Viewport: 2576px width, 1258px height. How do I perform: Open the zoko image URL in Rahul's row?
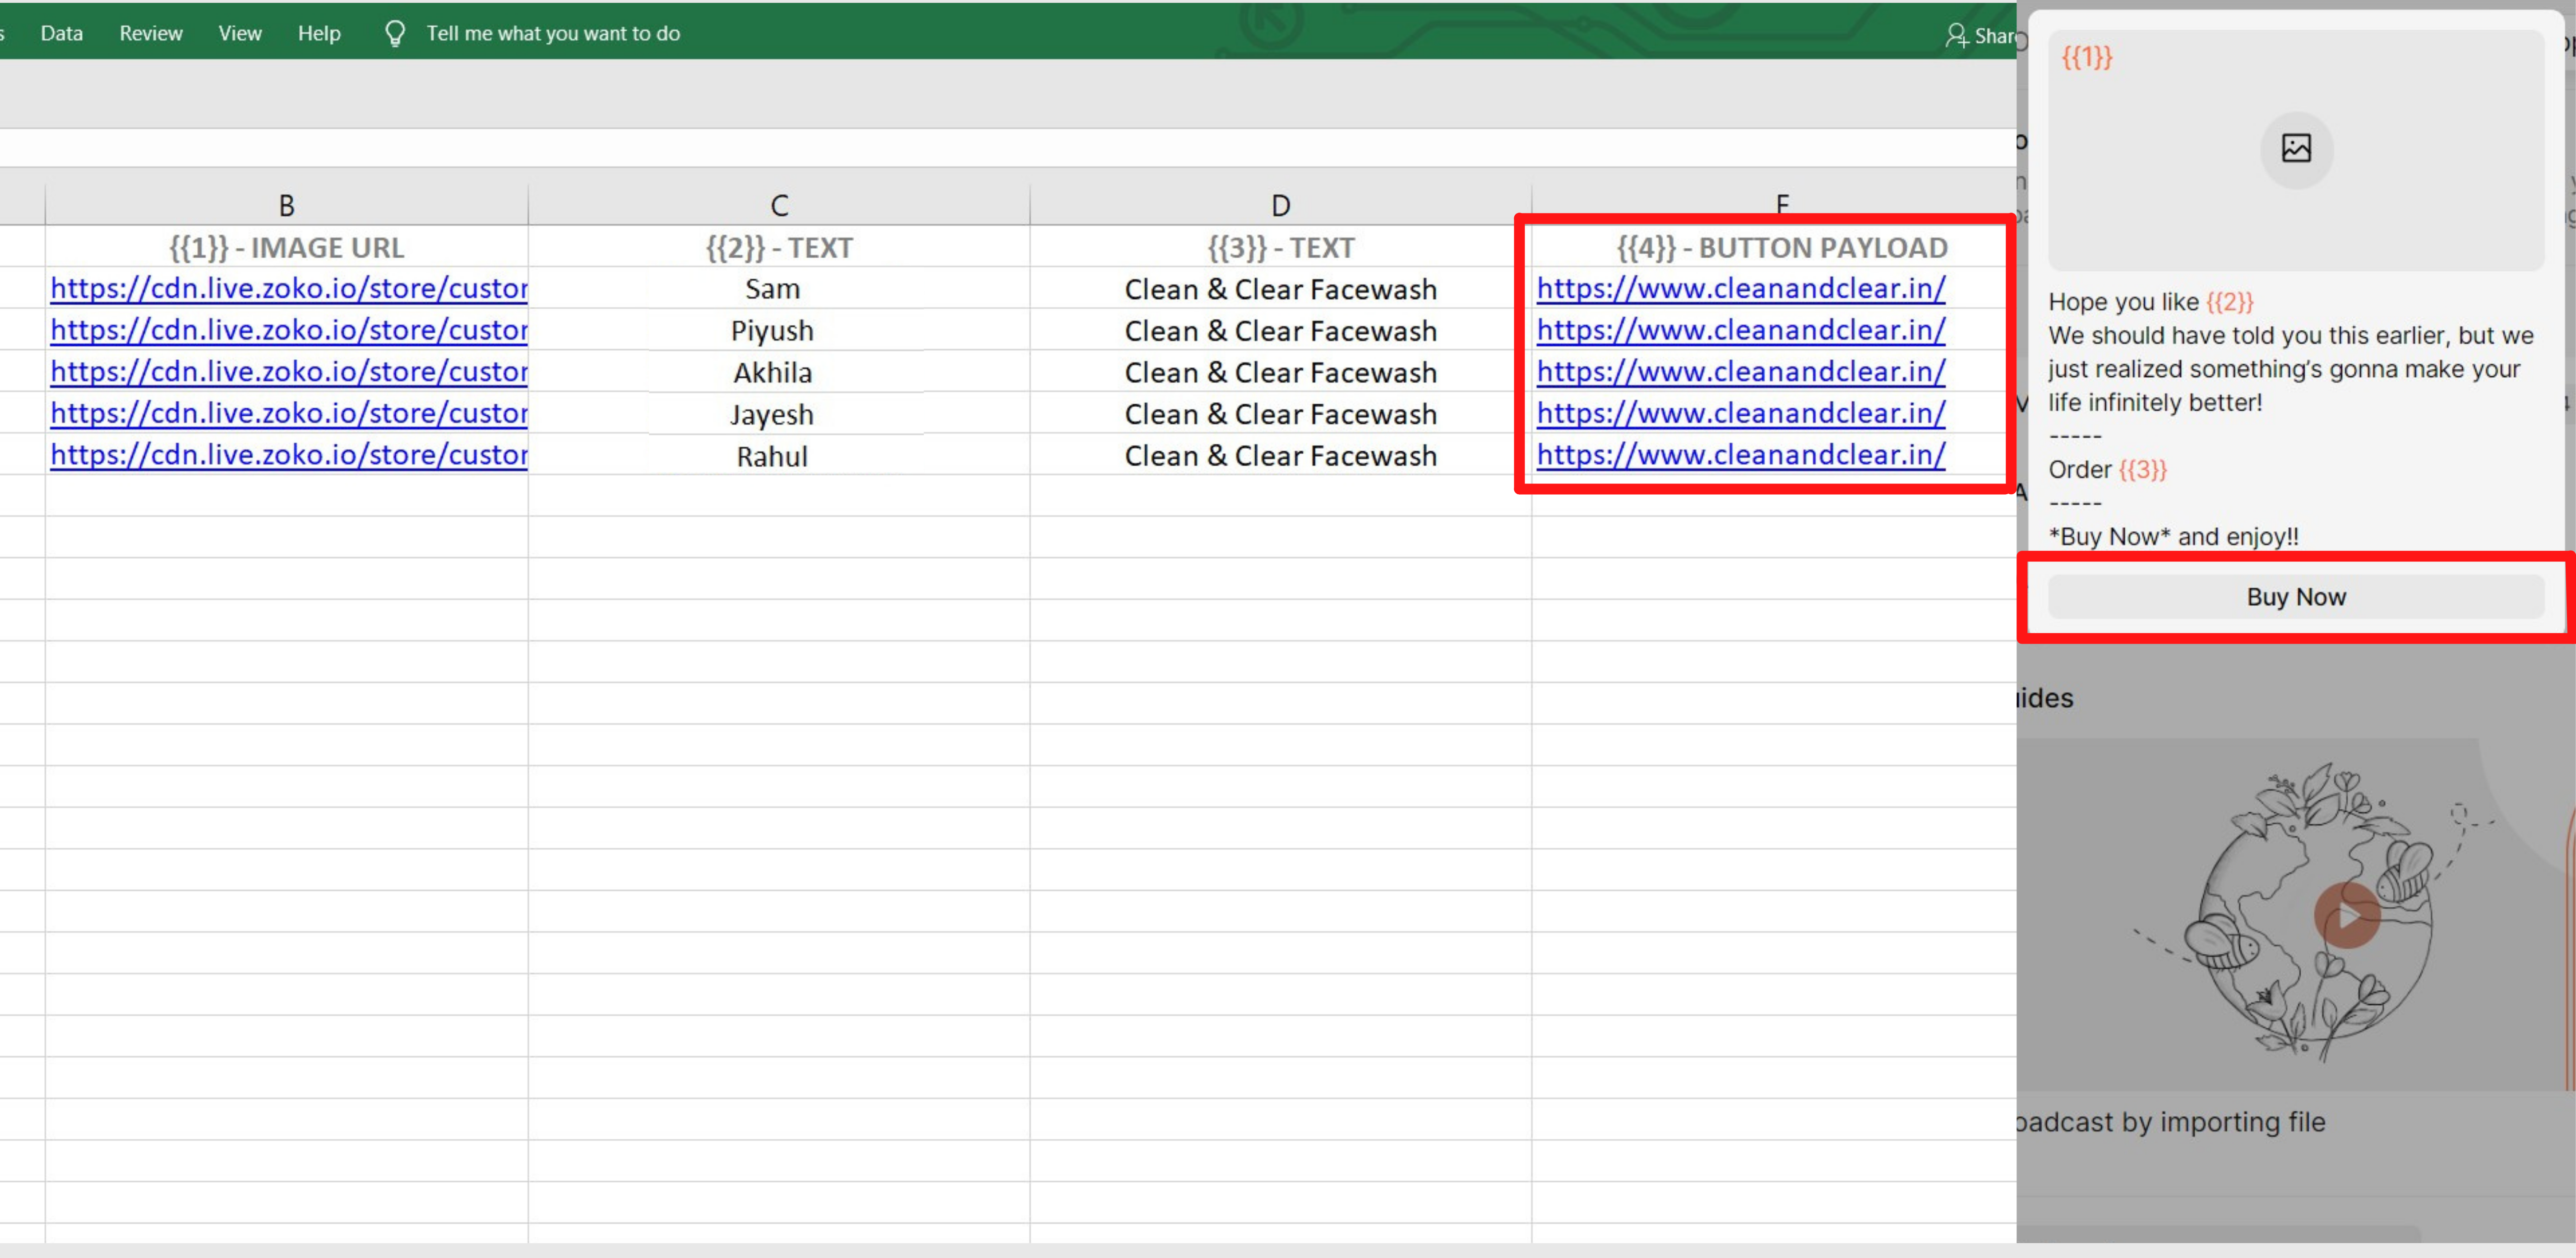click(289, 455)
